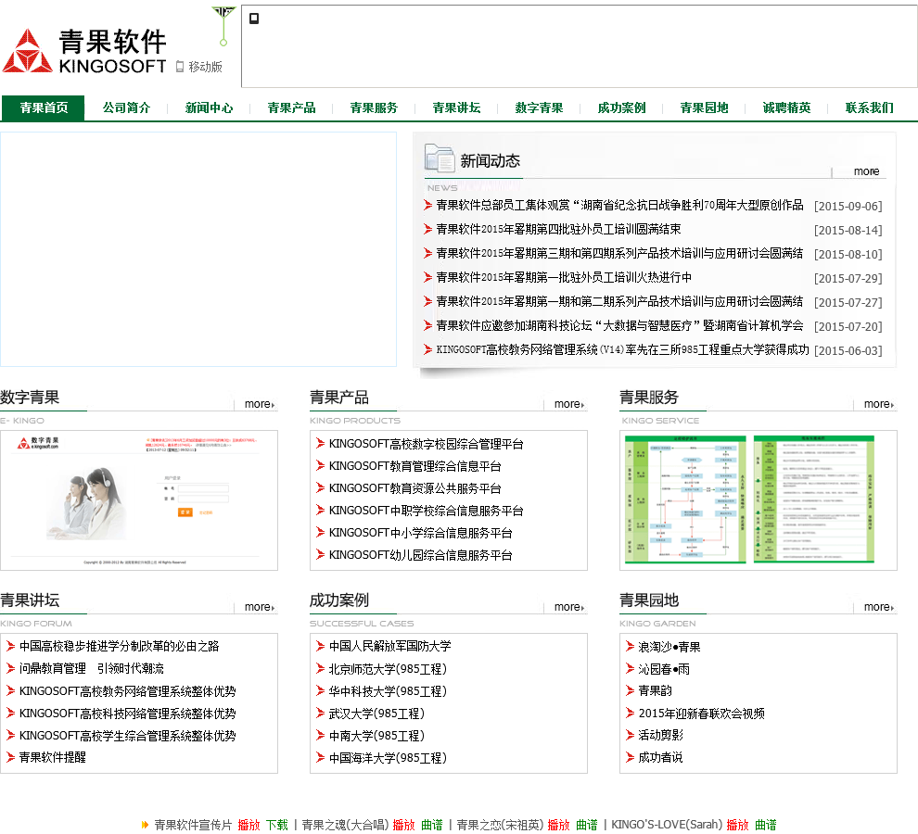Open the 数字青果 navigation item
918x834 pixels.
(x=539, y=107)
